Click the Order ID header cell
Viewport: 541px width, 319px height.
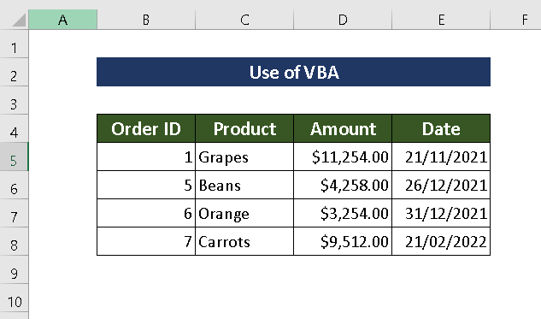pyautogui.click(x=146, y=128)
